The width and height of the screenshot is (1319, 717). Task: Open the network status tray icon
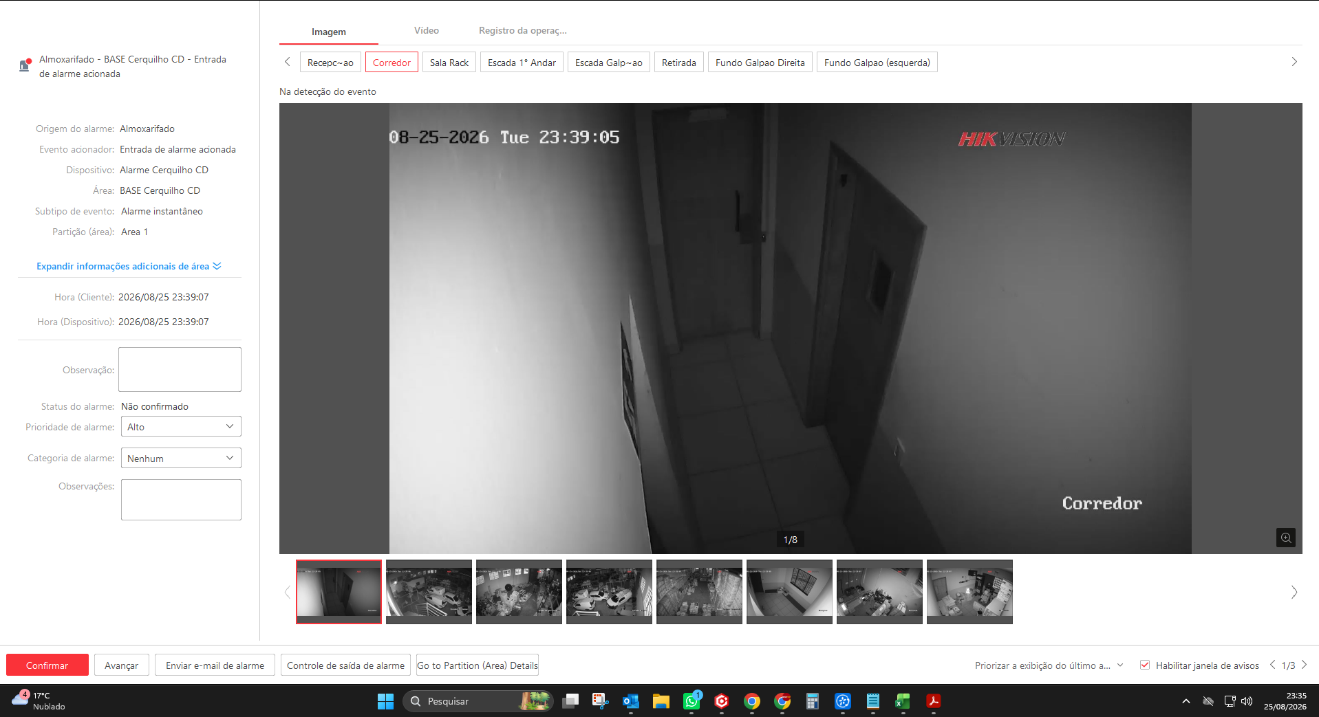(1230, 701)
